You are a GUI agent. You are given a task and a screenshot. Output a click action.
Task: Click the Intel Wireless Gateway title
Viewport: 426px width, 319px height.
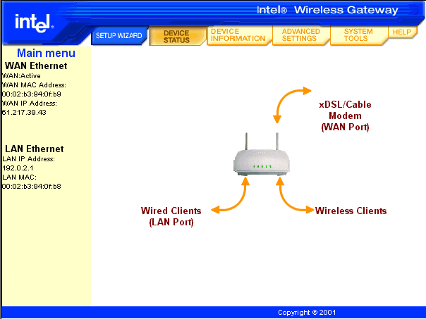[327, 10]
